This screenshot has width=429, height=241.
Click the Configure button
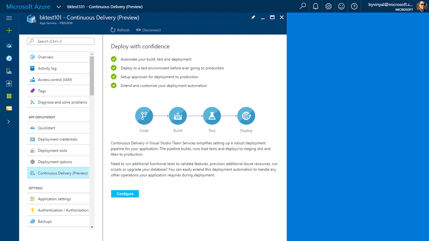click(x=125, y=194)
